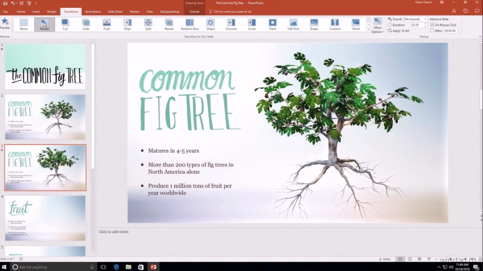Open the Share person icon
483x271 pixels.
[x=454, y=11]
